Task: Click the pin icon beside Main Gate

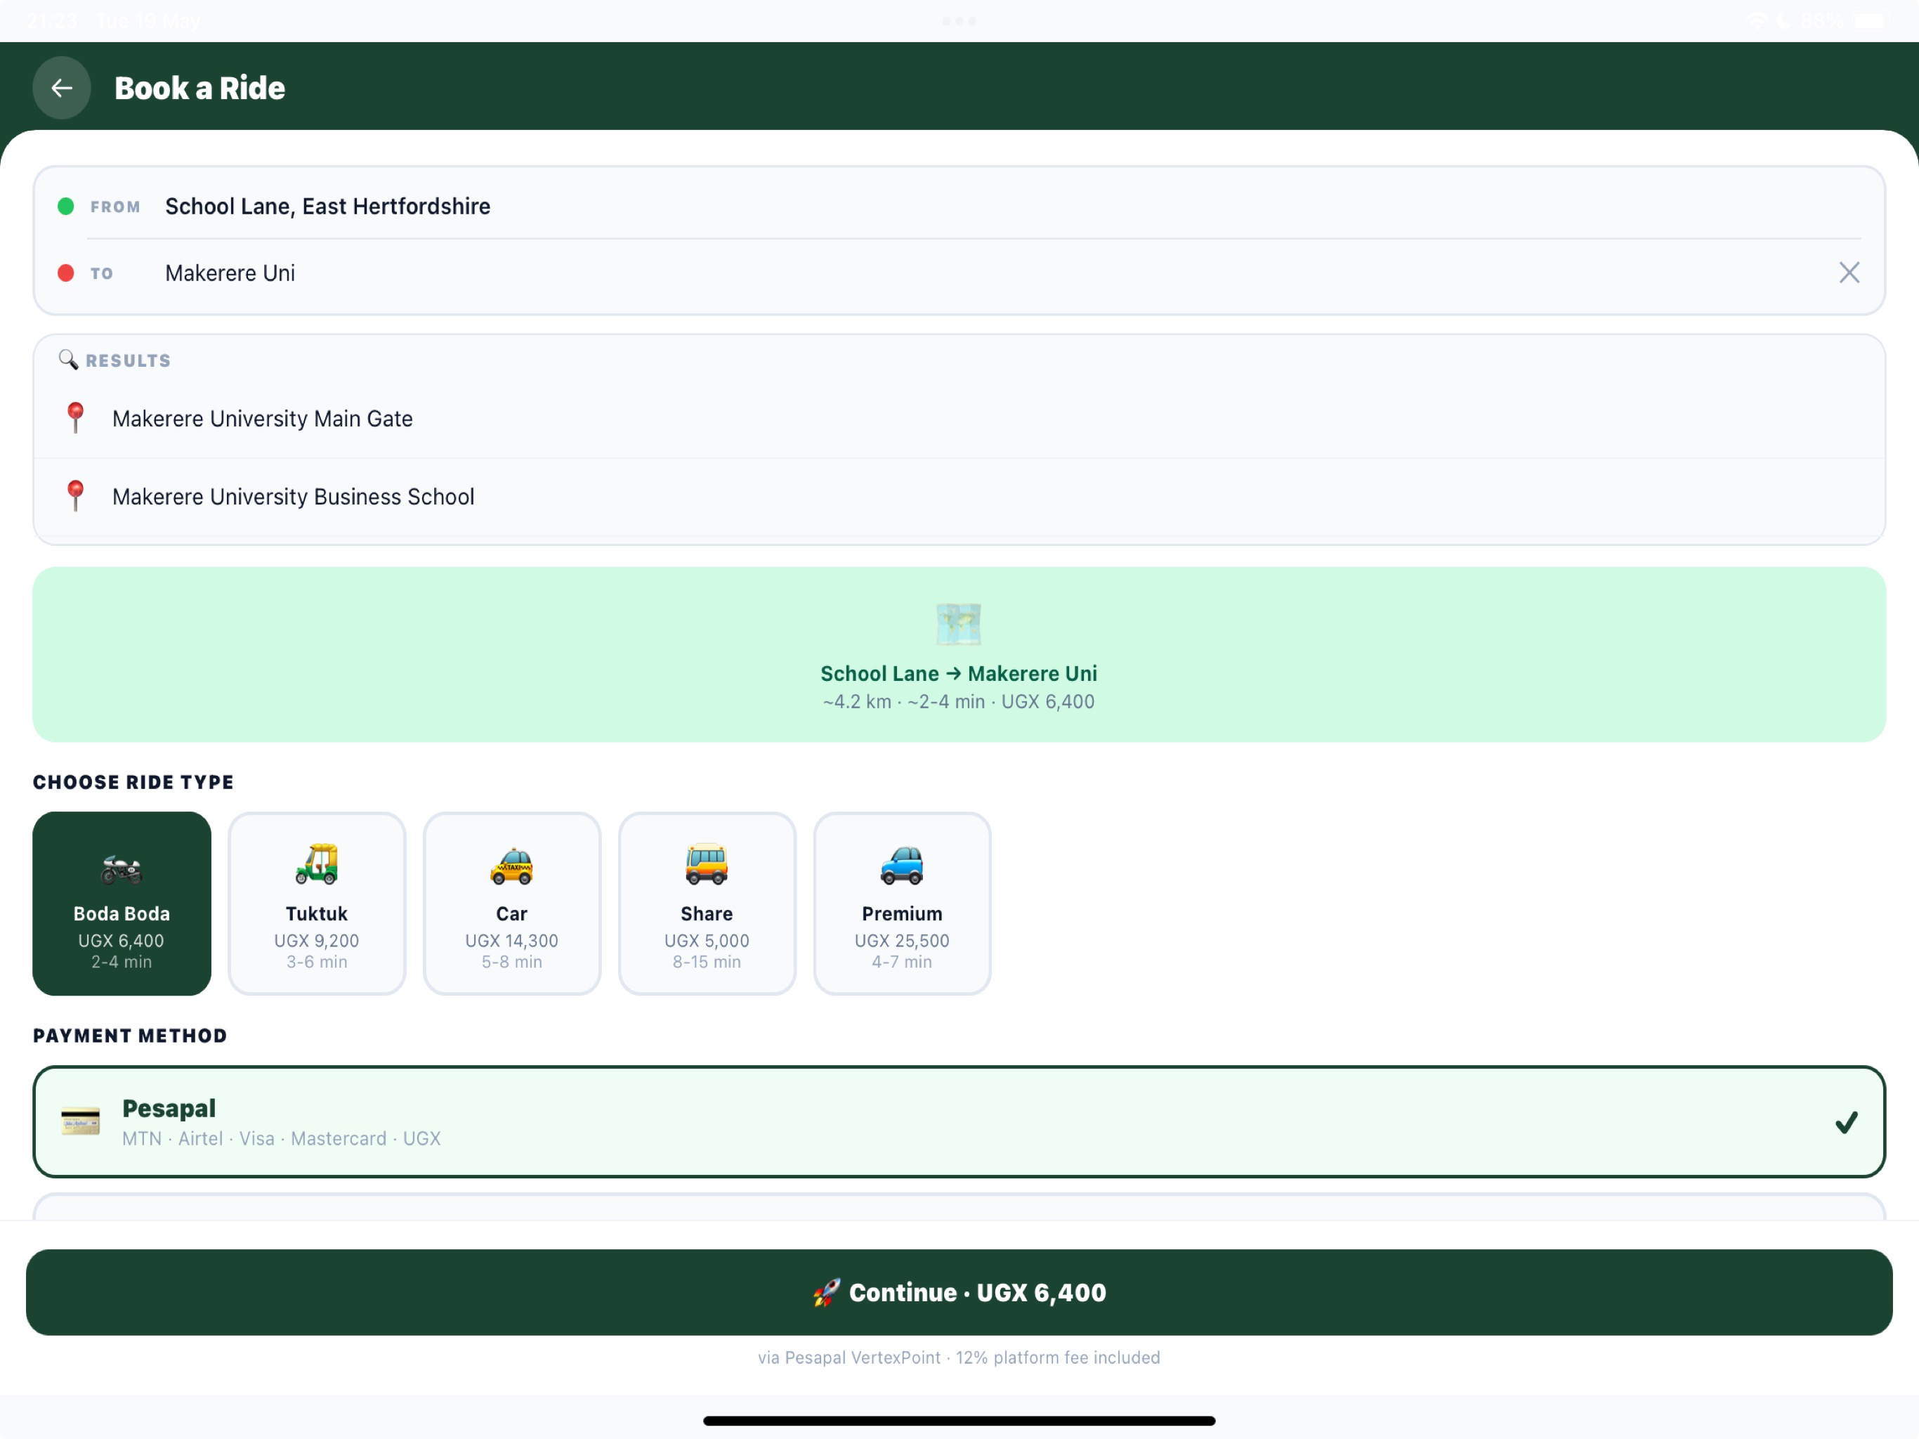Action: [x=75, y=417]
